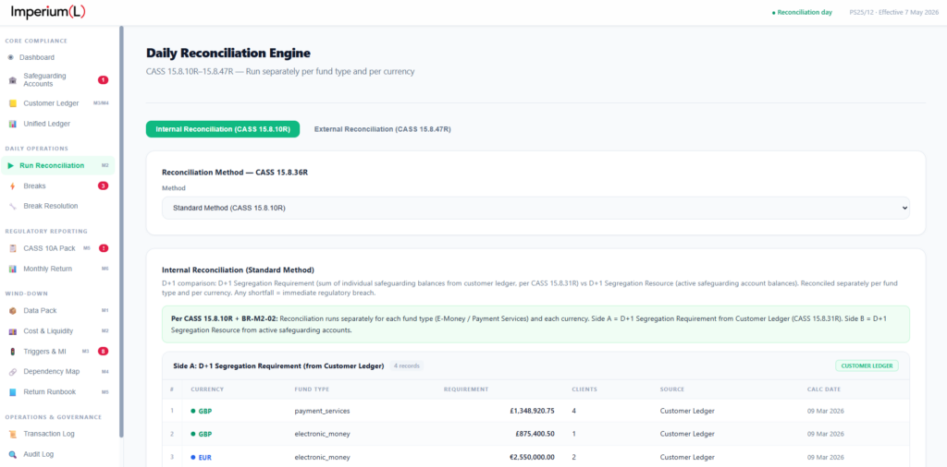Click the 4 records label

(407, 365)
